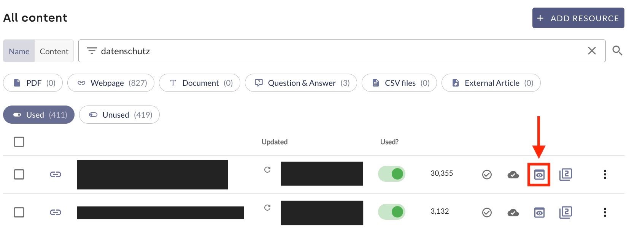Open the filter icon in search field
Screen dimensions: 629x230
pyautogui.click(x=92, y=51)
